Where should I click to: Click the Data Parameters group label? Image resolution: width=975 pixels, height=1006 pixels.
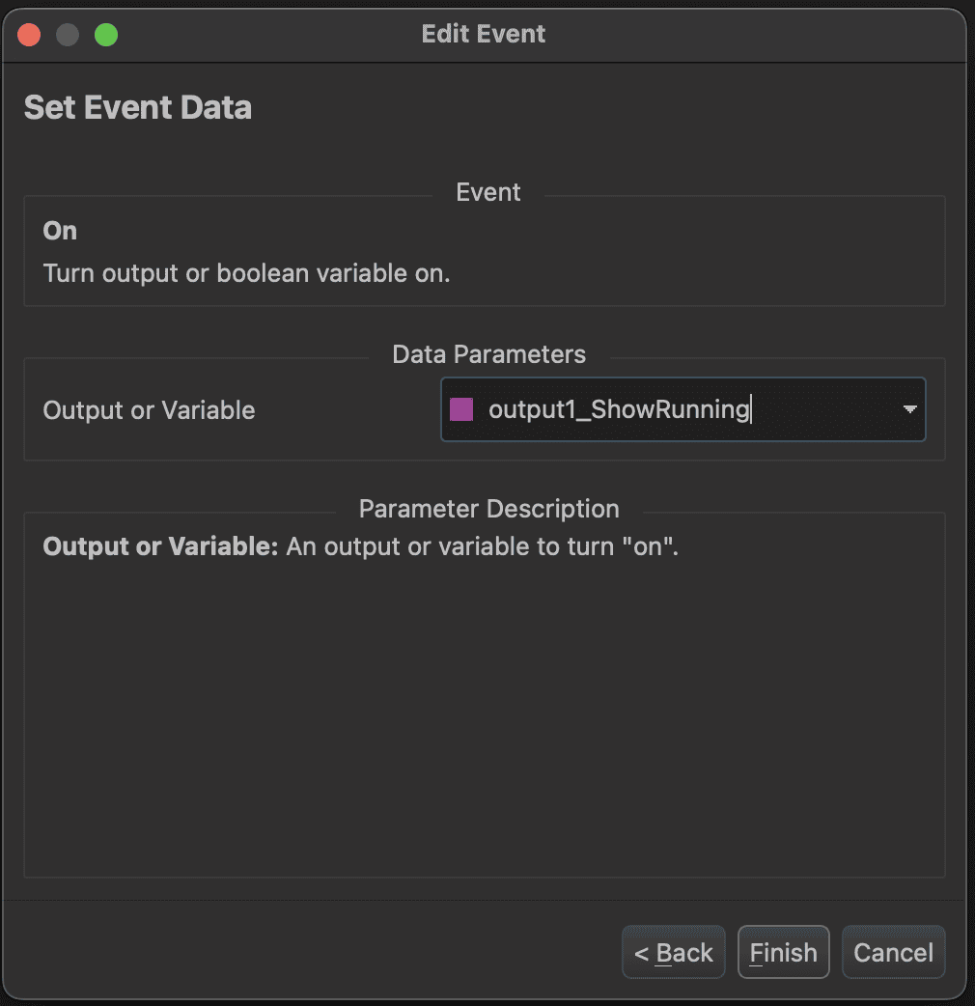488,354
